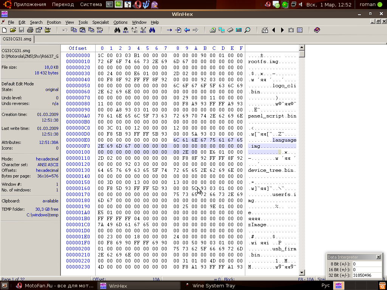Screen dimensions: 387x290
Task: Click the volume speaker icon in top panel
Action: click(300, 5)
